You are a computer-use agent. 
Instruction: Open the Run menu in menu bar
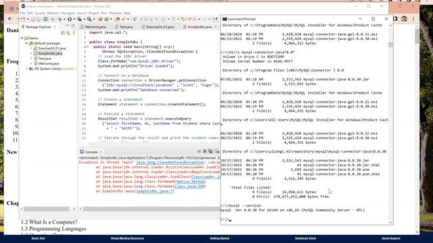coord(104,13)
